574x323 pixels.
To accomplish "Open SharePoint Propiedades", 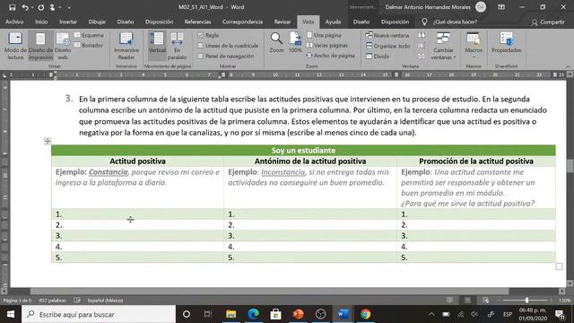I will tap(506, 43).
